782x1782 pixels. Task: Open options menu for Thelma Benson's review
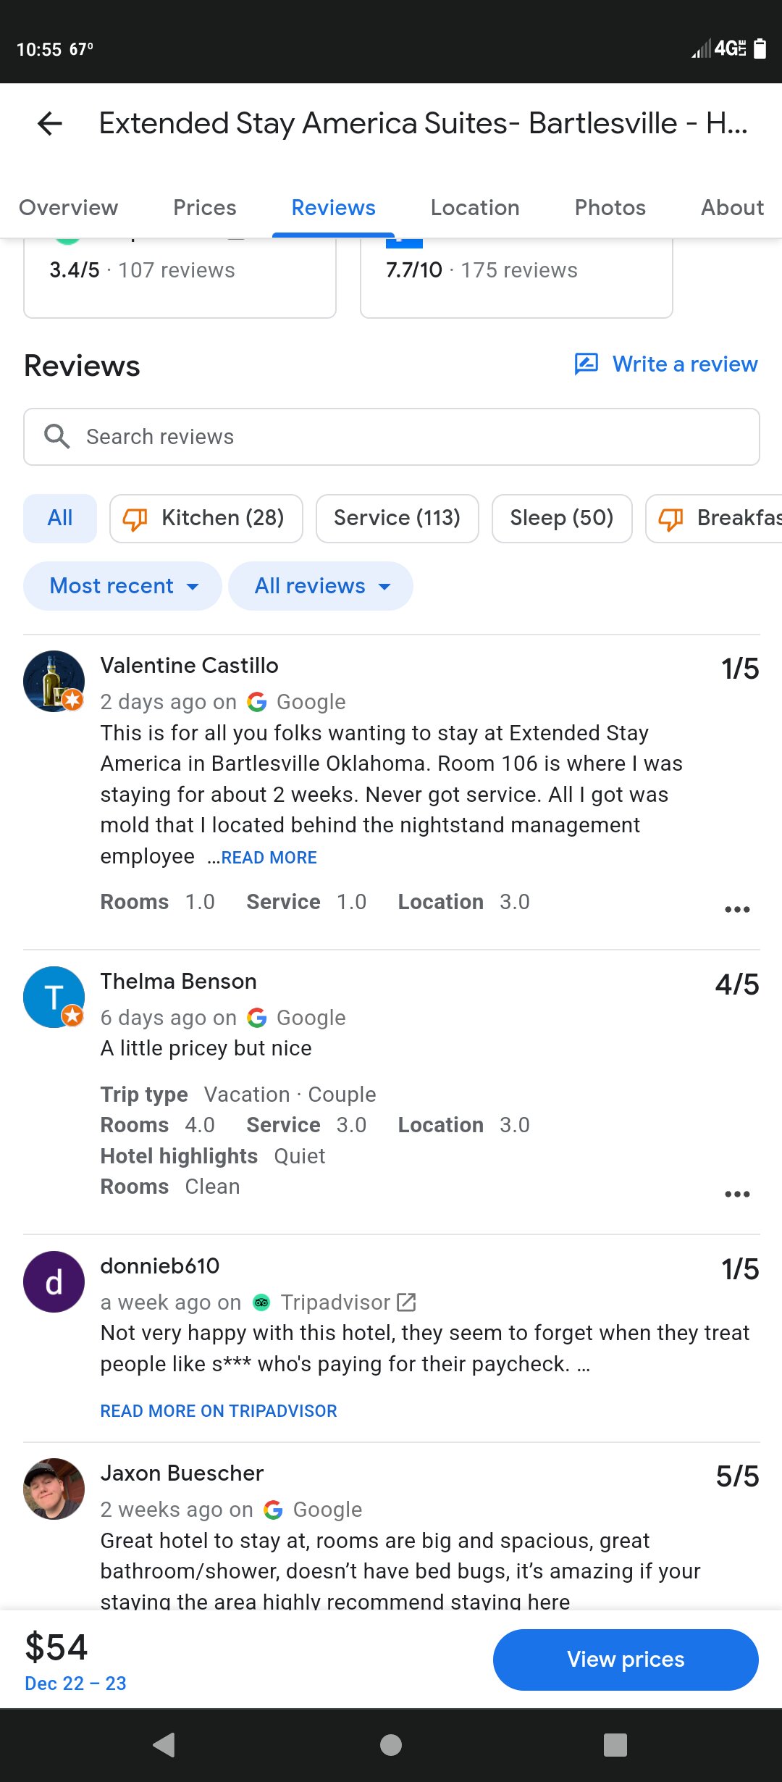point(737,1194)
